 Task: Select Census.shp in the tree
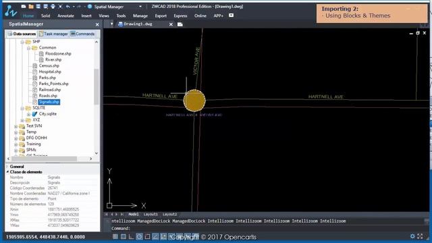(x=49, y=65)
